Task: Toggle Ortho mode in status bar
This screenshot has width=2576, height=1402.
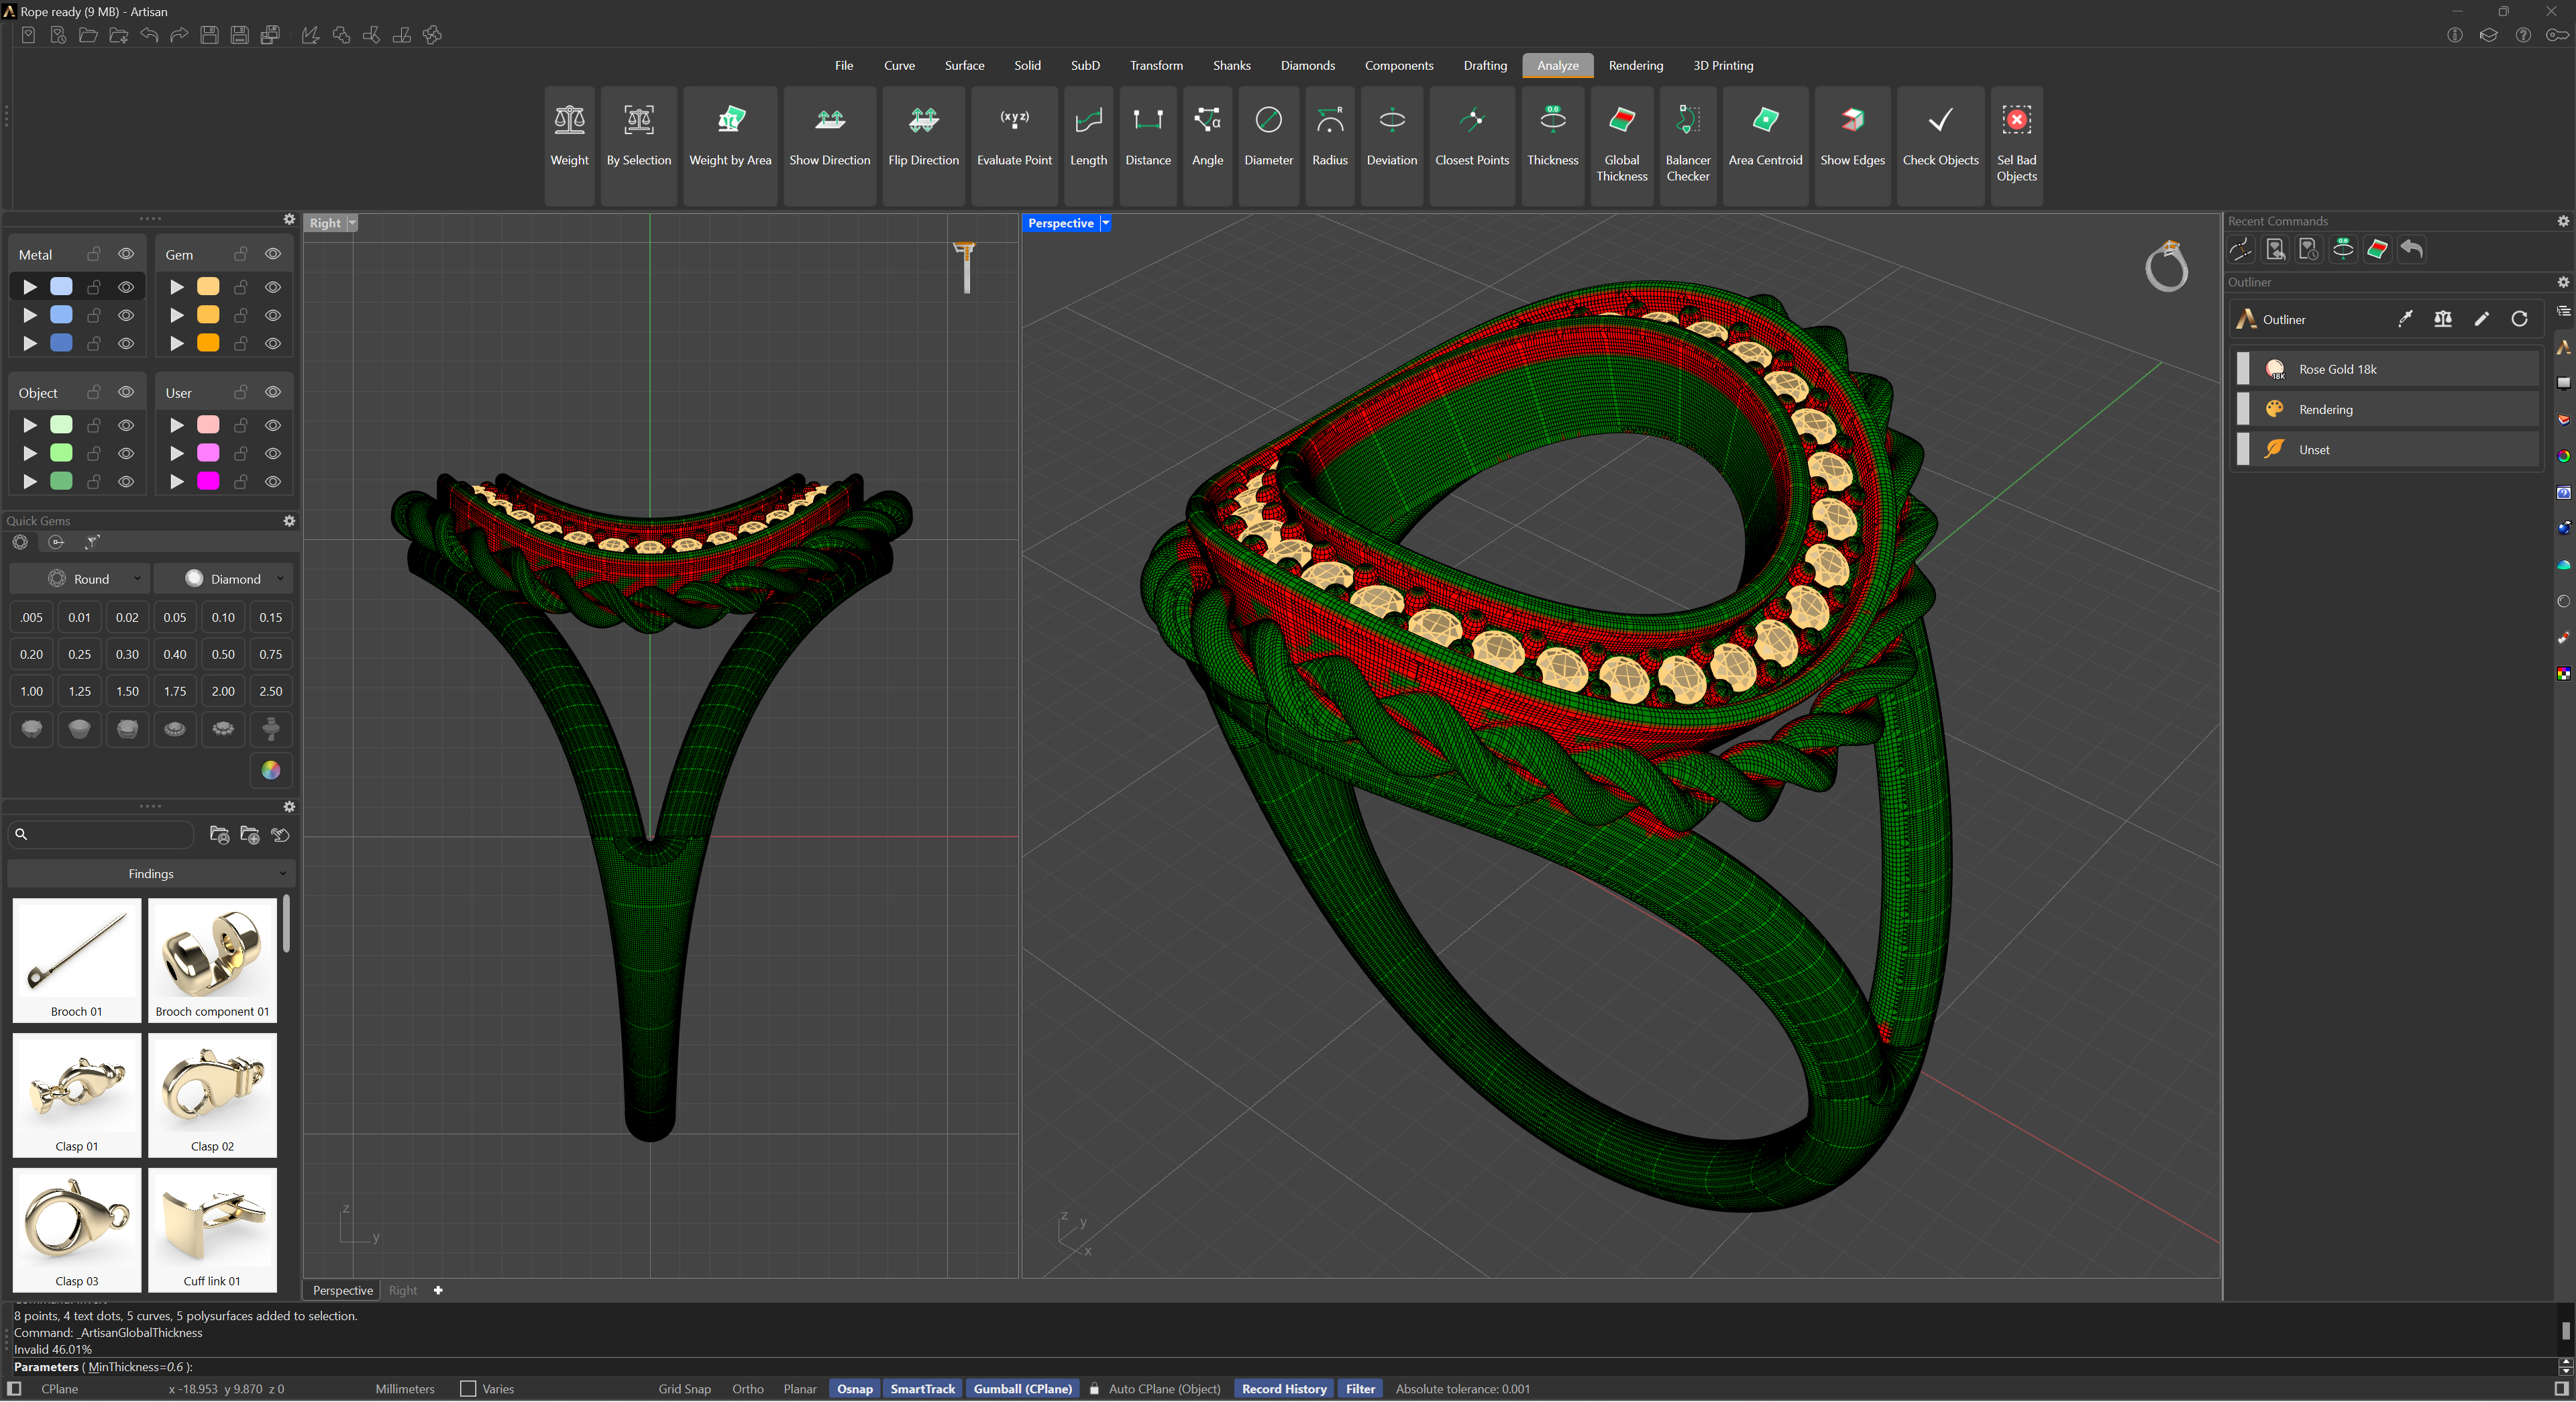Action: point(747,1388)
